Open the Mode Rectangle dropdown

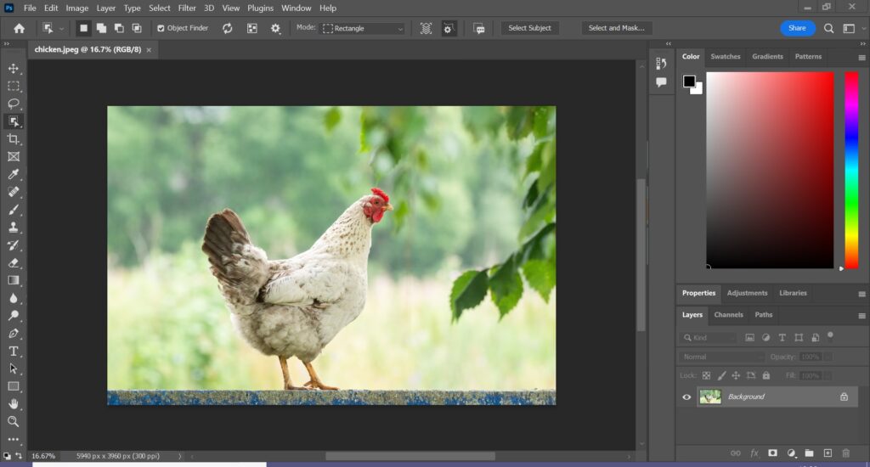(x=363, y=28)
